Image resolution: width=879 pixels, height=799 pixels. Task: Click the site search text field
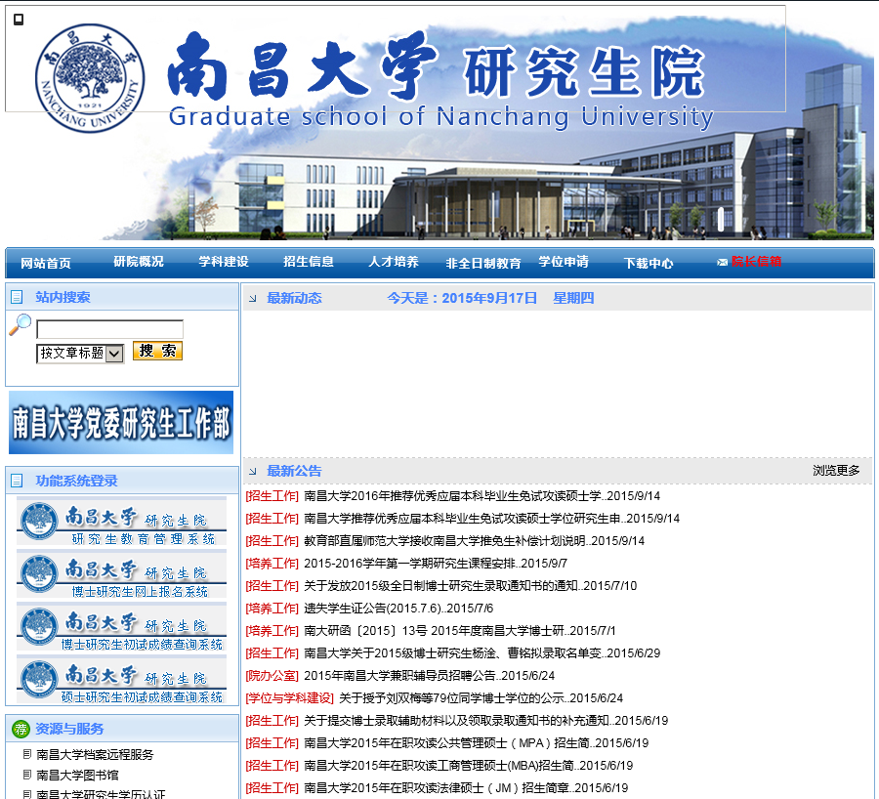coord(109,329)
